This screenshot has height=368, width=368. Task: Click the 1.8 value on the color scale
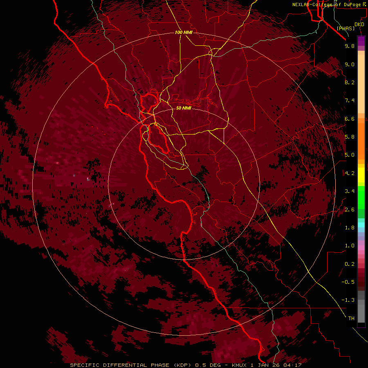click(350, 228)
